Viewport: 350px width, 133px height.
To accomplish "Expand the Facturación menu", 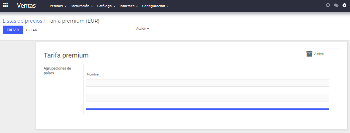I will coord(82,6).
